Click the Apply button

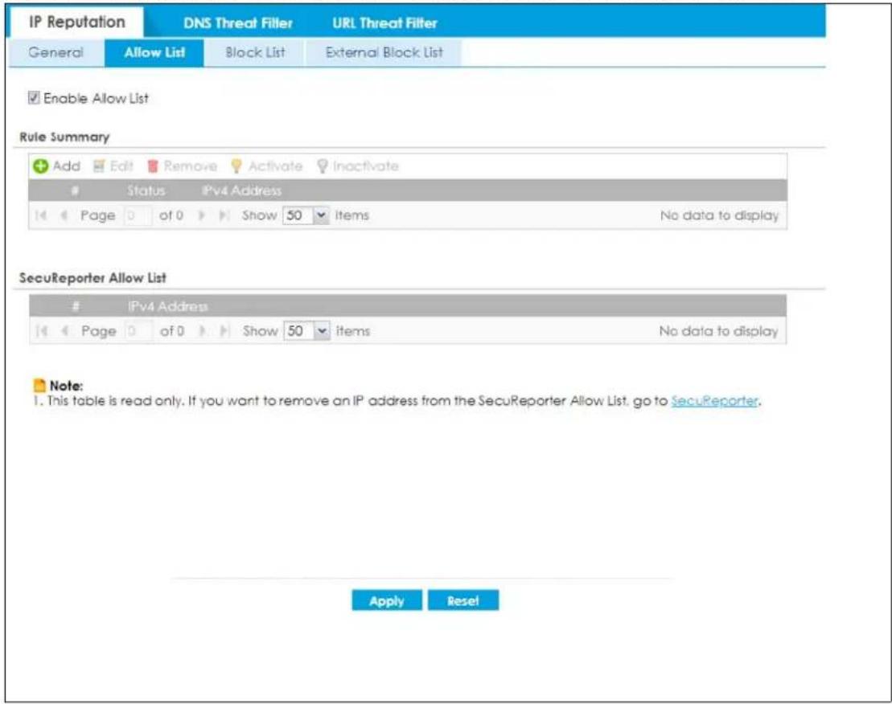(387, 600)
